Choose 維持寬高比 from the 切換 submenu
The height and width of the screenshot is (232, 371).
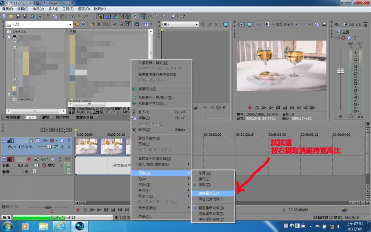coord(210,193)
